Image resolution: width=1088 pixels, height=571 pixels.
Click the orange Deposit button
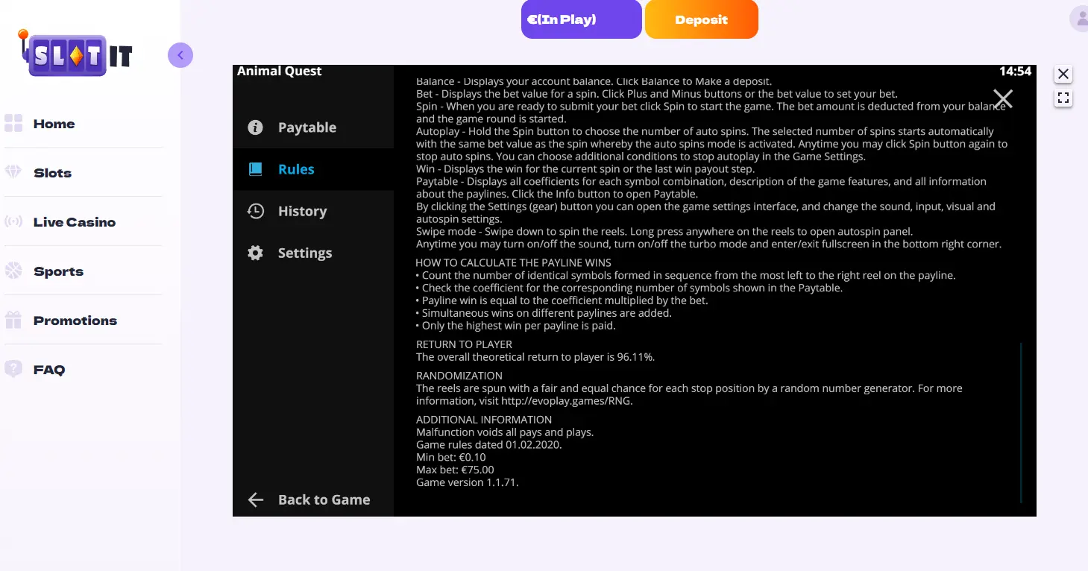click(702, 19)
